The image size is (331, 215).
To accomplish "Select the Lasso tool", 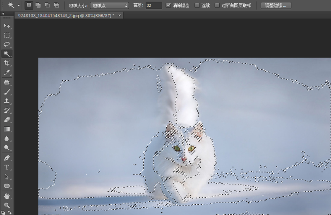I will click(7, 44).
